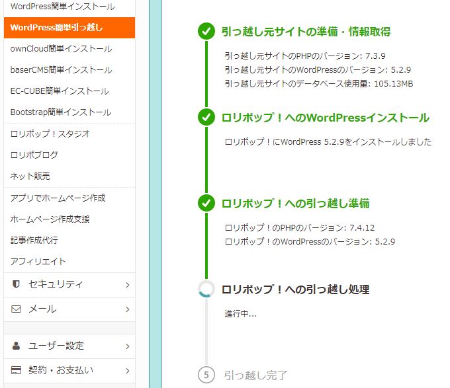This screenshot has height=388, width=450.
Task: Click the envelope icon beside メール
Action: [x=16, y=309]
